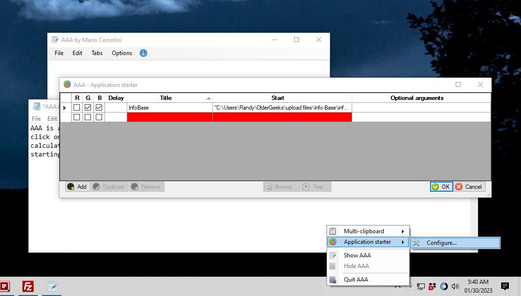Confirm with the OK button
Screen dimensions: 521x296
[x=441, y=187]
